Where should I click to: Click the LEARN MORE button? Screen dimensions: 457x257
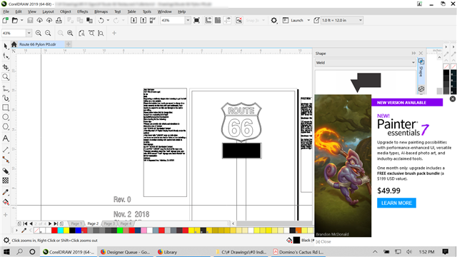tap(396, 203)
